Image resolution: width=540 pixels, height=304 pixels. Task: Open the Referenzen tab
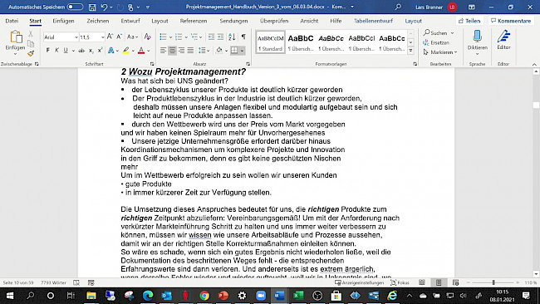(x=194, y=21)
